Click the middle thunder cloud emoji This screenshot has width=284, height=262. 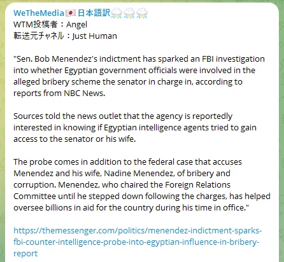129,13
